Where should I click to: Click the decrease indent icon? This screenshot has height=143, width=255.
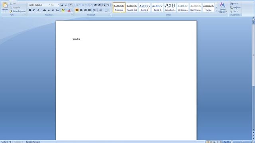[95, 5]
